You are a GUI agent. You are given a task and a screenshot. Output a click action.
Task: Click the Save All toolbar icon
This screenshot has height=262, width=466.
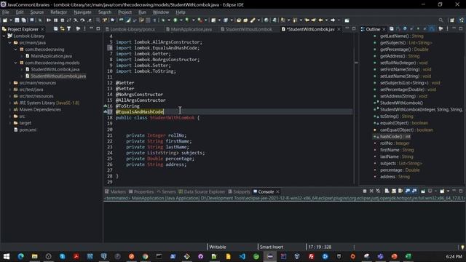[x=23, y=20]
